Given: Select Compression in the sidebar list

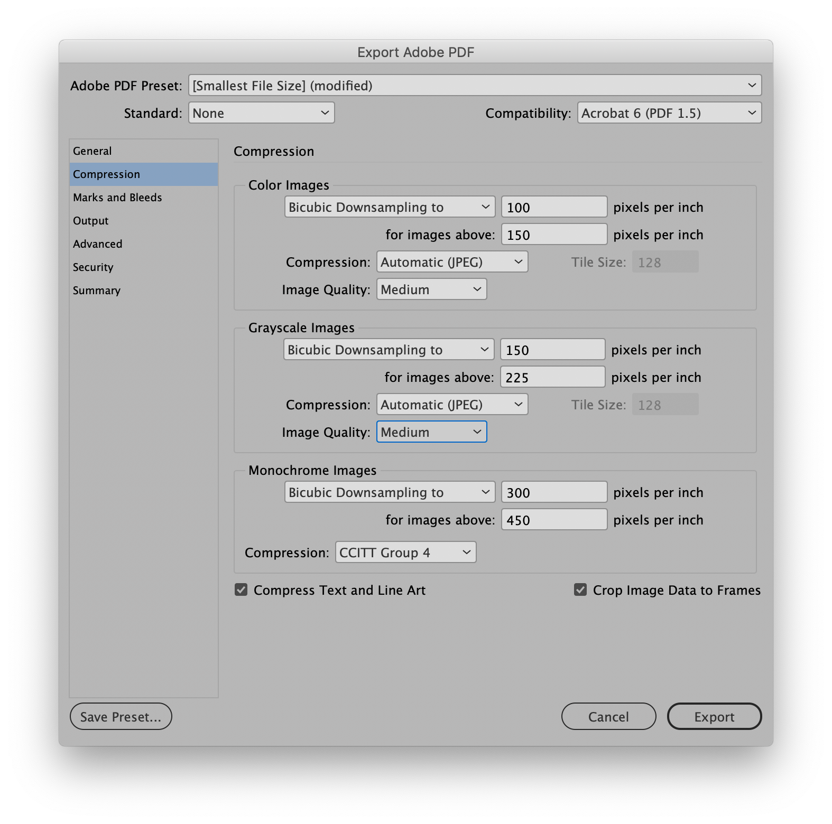Looking at the screenshot, I should [x=143, y=174].
